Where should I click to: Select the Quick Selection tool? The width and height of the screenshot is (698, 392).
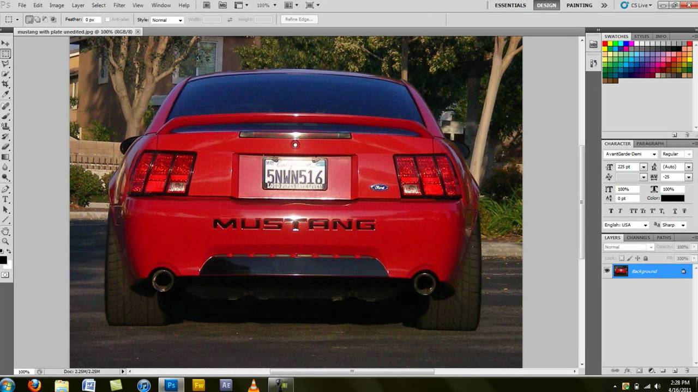coord(5,74)
